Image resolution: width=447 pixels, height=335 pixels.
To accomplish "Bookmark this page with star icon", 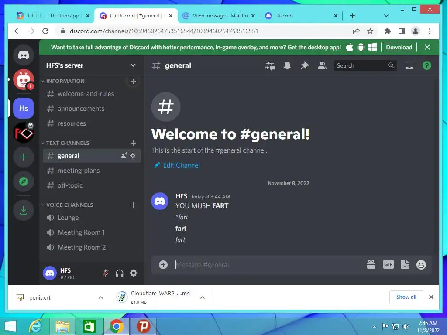I will (x=370, y=31).
